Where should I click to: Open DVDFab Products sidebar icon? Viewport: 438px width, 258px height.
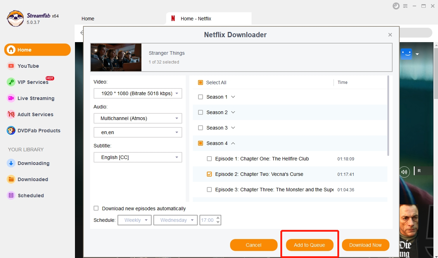(x=11, y=131)
